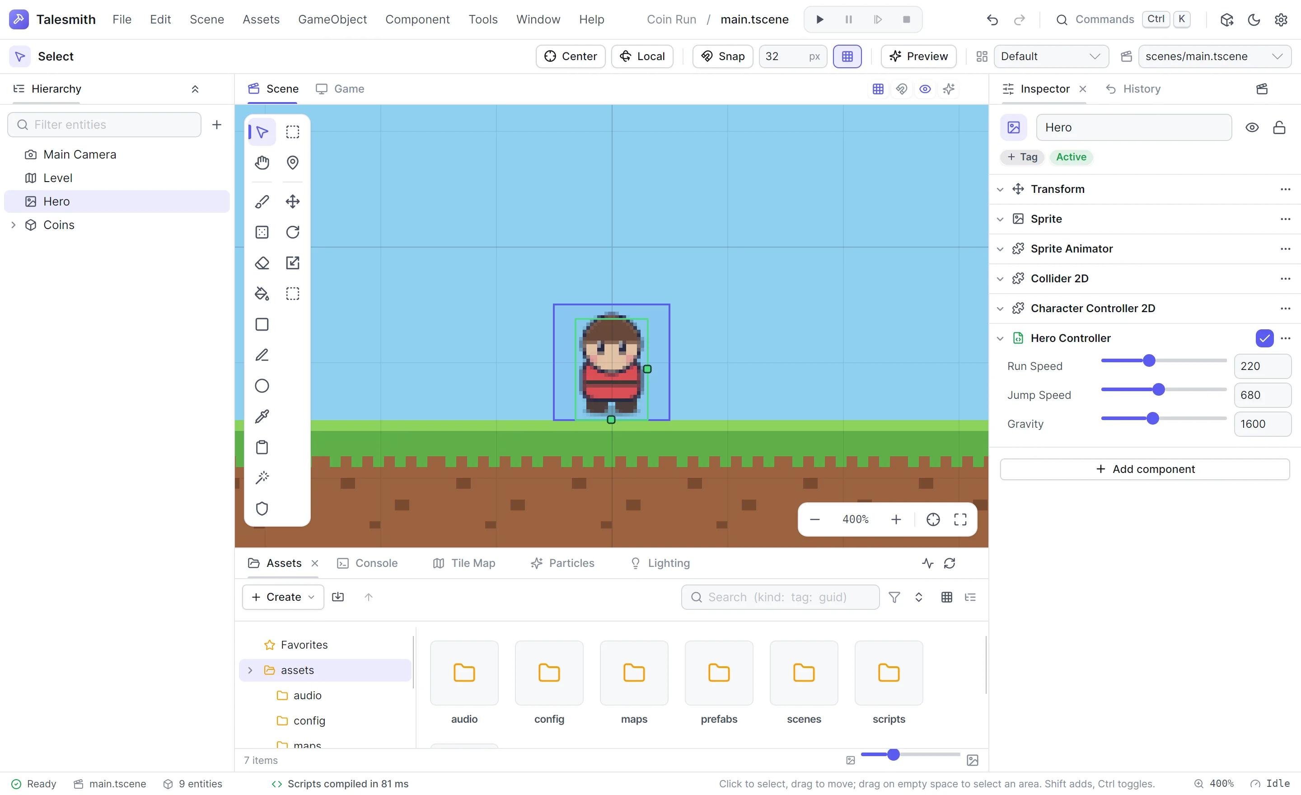Click the Add component button
This screenshot has width=1301, height=795.
(1145, 469)
